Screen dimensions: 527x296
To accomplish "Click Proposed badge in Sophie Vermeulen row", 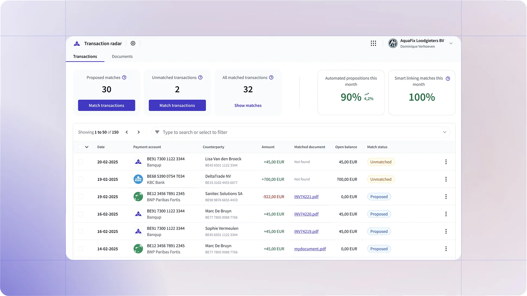I will click(x=379, y=231).
